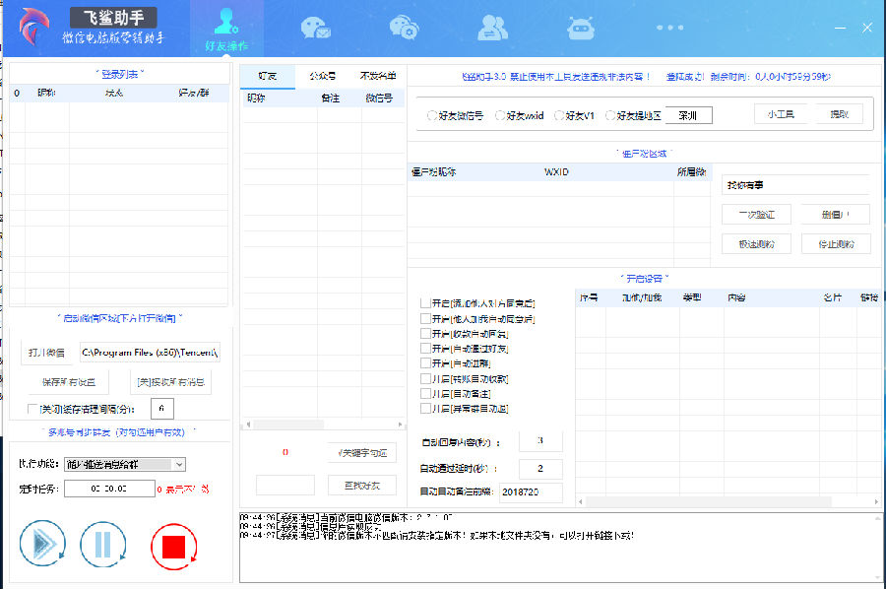Select the 好友V1 radio button
Screen dimensions: 886x589
559,116
